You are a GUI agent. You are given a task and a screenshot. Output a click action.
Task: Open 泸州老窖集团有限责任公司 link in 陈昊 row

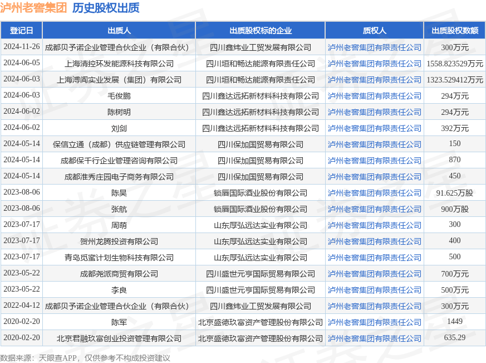pyautogui.click(x=375, y=193)
